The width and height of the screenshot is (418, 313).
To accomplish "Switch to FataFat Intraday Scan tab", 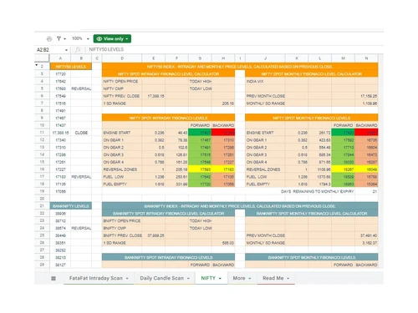I will click(x=95, y=278).
